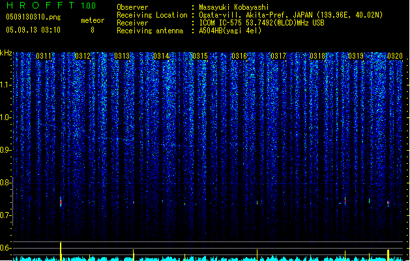Click the date stamp 05.09.13 03:10

tap(33, 30)
